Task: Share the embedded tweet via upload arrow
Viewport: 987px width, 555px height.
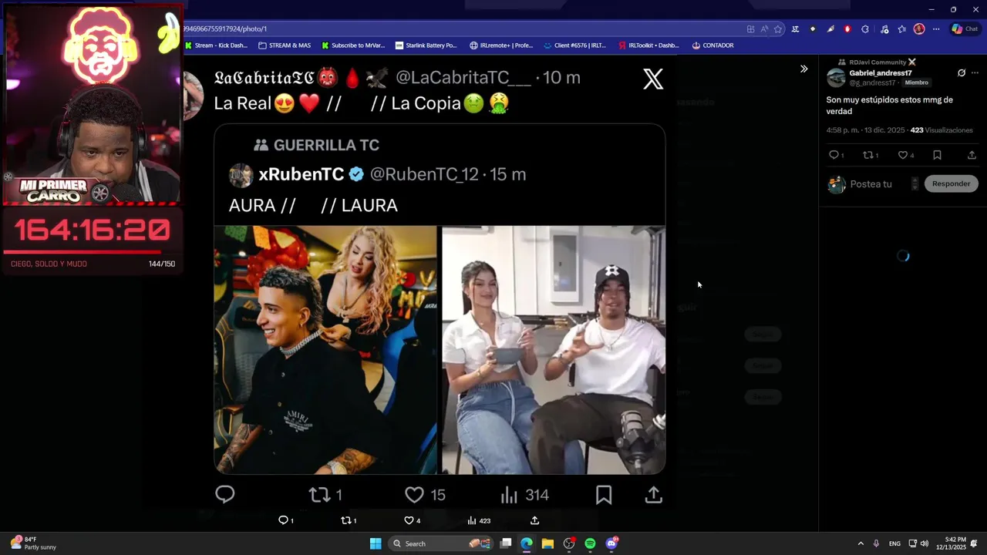Action: coord(653,495)
